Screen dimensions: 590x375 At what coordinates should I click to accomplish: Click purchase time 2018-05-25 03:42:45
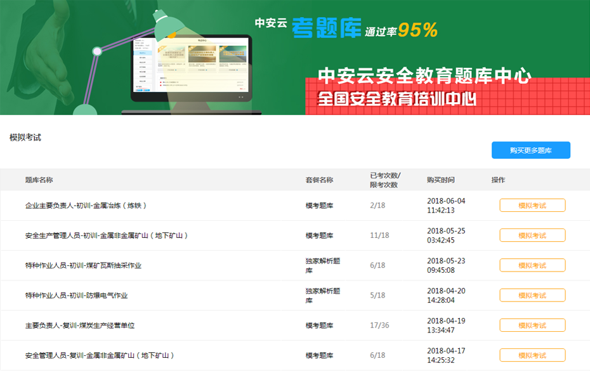pos(446,235)
